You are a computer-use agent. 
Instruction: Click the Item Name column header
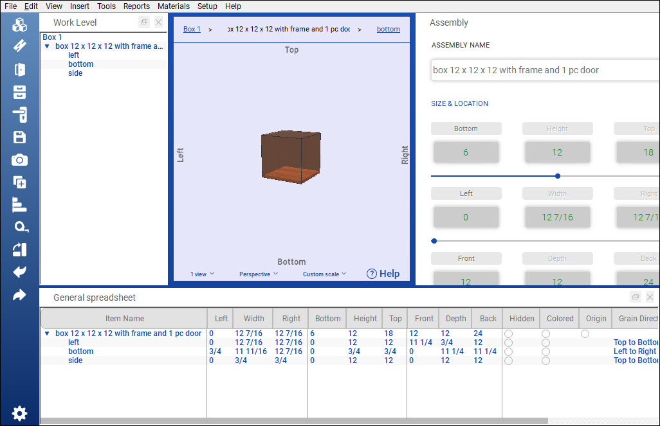click(x=125, y=318)
